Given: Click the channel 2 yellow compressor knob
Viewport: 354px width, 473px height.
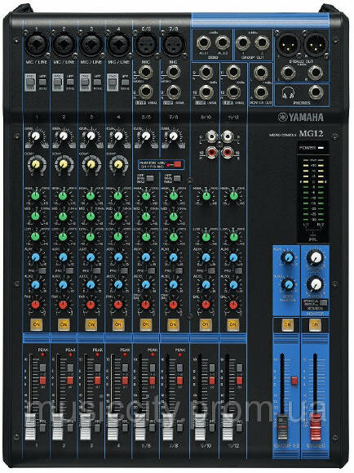Looking at the screenshot, I should [x=63, y=164].
